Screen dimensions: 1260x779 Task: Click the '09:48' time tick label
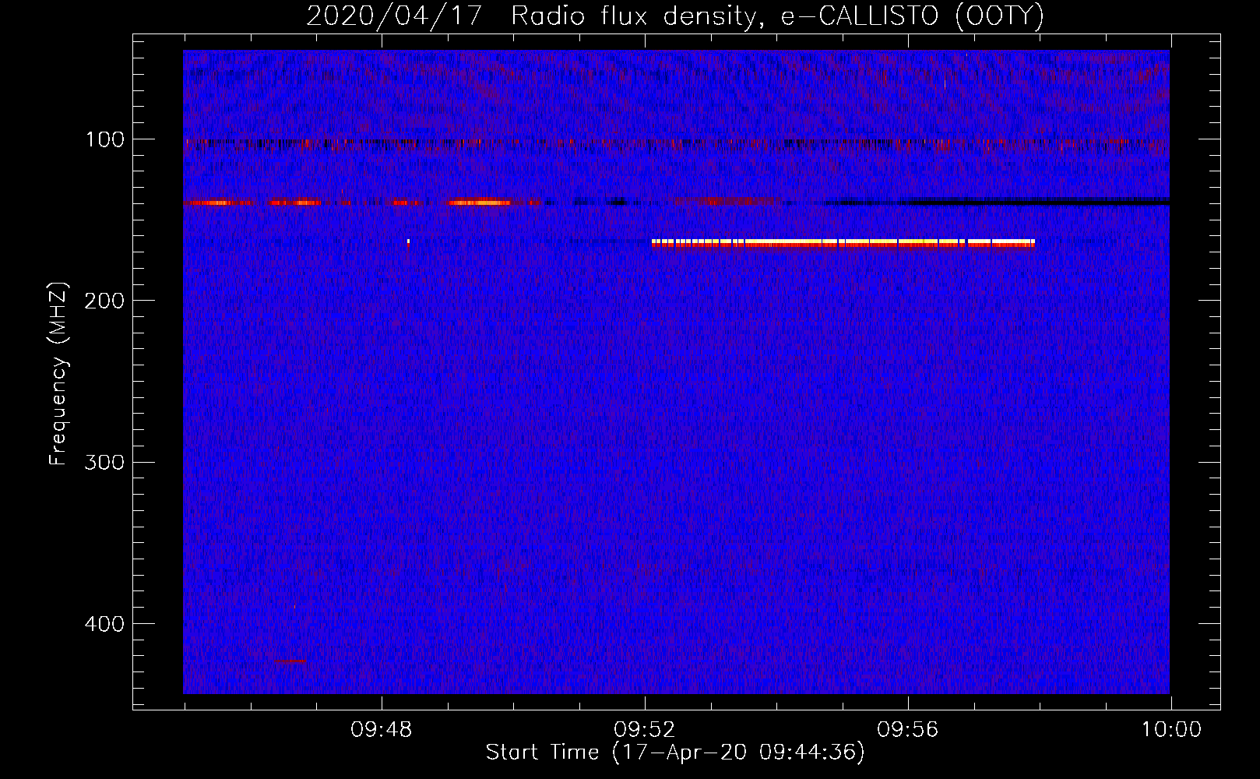point(382,730)
